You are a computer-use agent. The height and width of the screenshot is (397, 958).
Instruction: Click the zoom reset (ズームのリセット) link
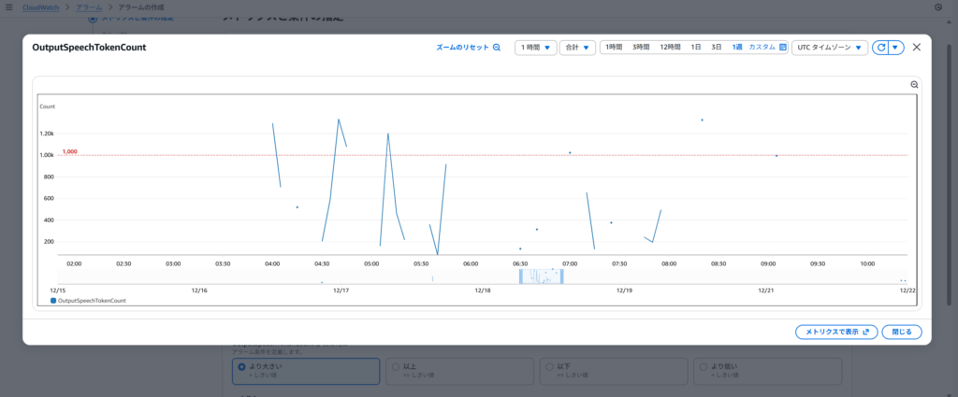coord(469,48)
